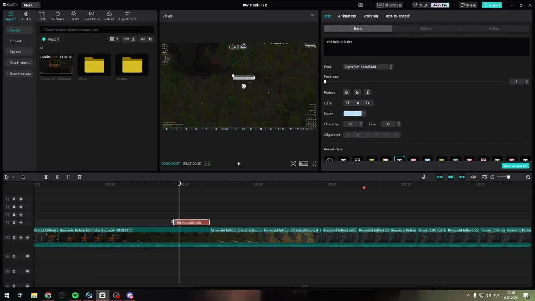Open the Effects panel in the top toolbar
Image resolution: width=535 pixels, height=301 pixels.
point(74,16)
